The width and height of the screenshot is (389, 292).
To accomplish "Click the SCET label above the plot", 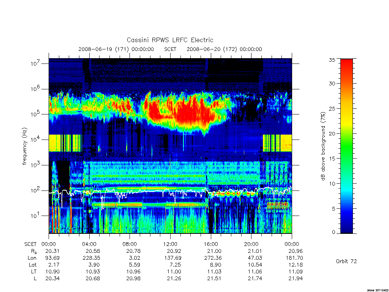I will click(170, 49).
